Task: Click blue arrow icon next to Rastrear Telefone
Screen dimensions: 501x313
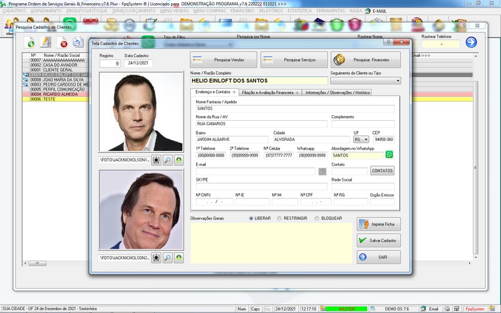Action: [x=471, y=42]
